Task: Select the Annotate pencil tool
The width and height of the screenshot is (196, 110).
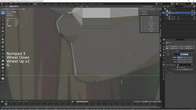Action: (x=3, y=35)
